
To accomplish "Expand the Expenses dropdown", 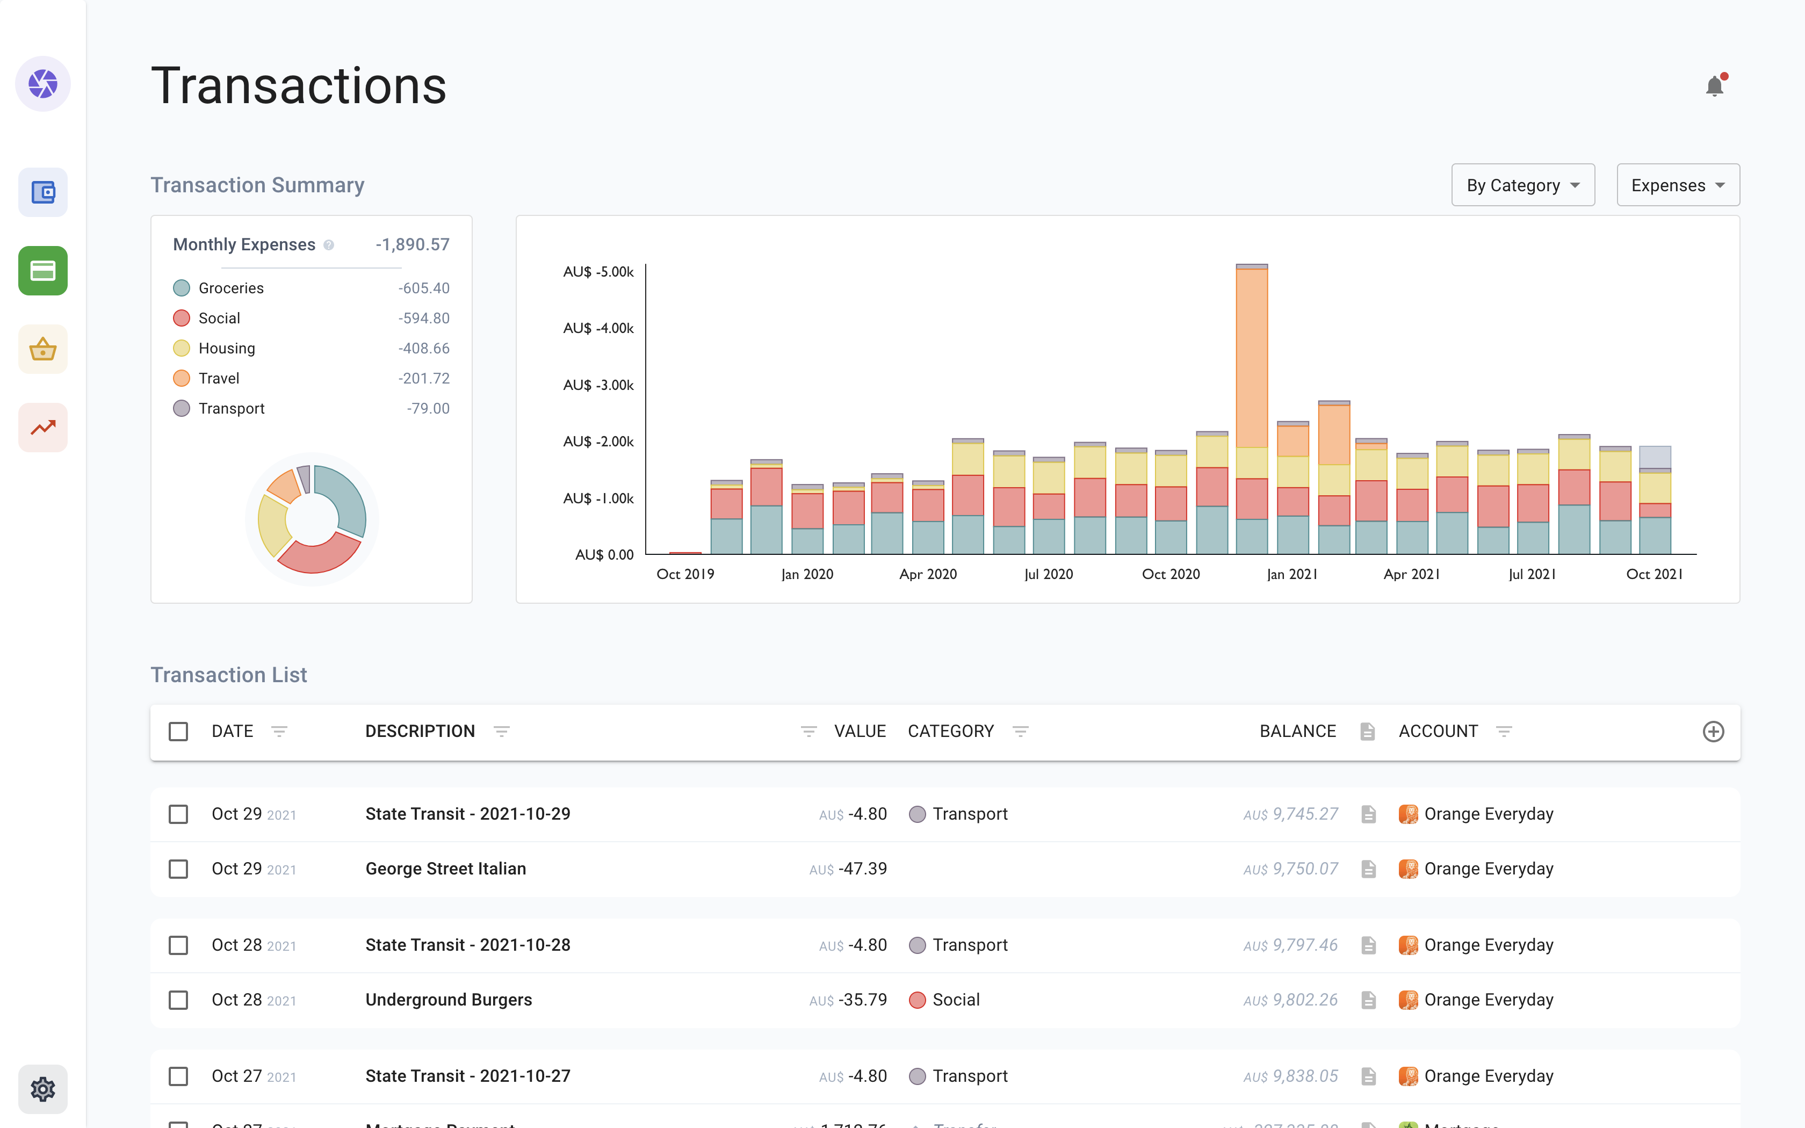I will coord(1678,185).
